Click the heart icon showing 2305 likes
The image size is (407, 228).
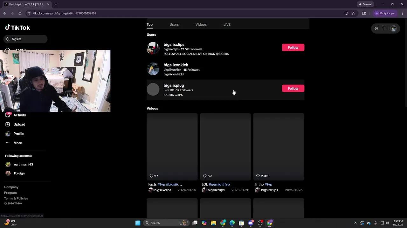[258, 176]
